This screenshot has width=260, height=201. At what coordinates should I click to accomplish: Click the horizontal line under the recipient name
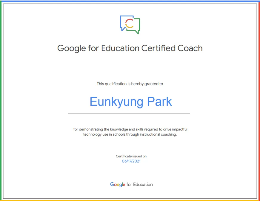click(x=129, y=114)
